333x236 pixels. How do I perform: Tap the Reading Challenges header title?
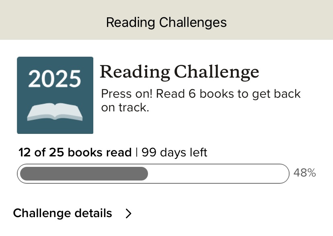click(166, 22)
